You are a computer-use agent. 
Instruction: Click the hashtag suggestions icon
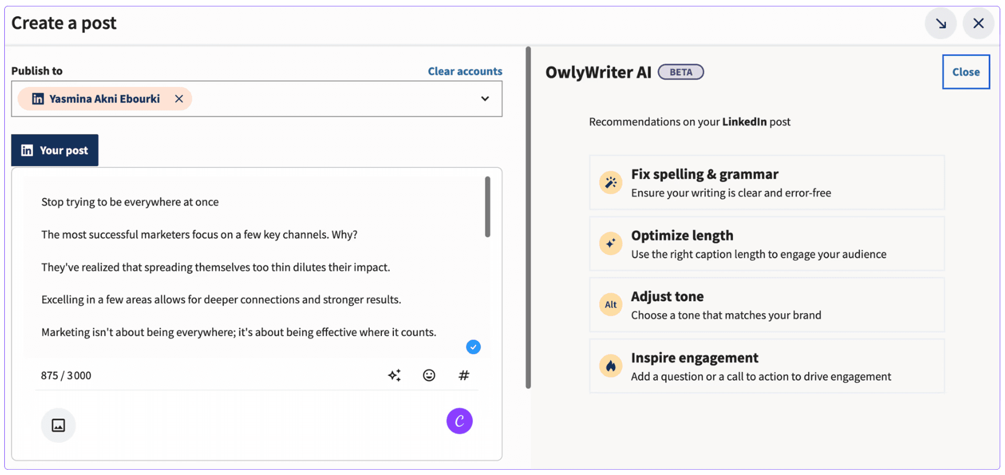coord(464,375)
